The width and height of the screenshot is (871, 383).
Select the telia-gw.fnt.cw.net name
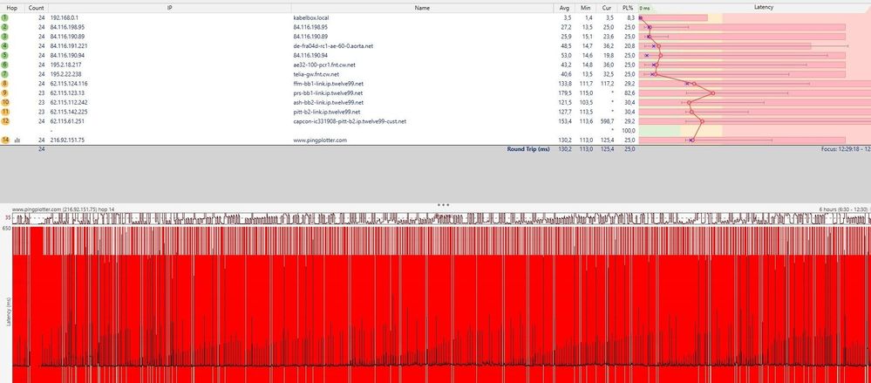[x=316, y=74]
